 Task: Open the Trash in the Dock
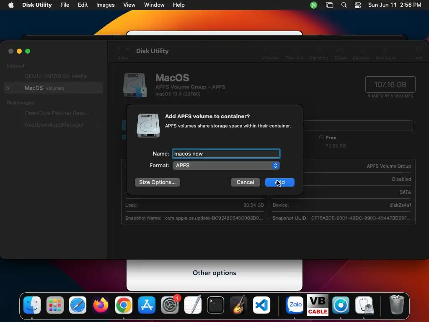[x=396, y=305]
